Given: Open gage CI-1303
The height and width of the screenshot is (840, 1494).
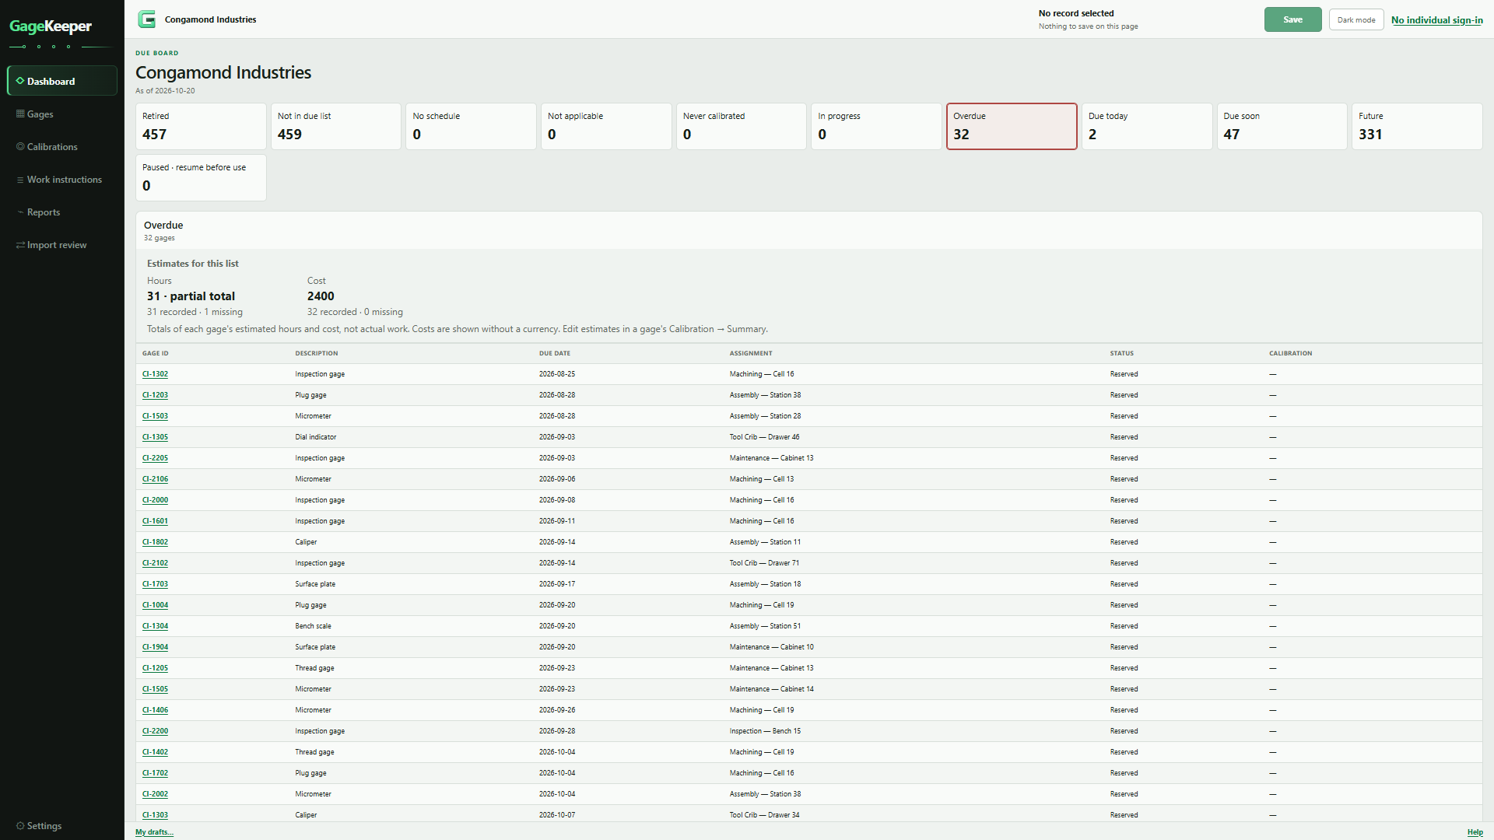Looking at the screenshot, I should [155, 815].
